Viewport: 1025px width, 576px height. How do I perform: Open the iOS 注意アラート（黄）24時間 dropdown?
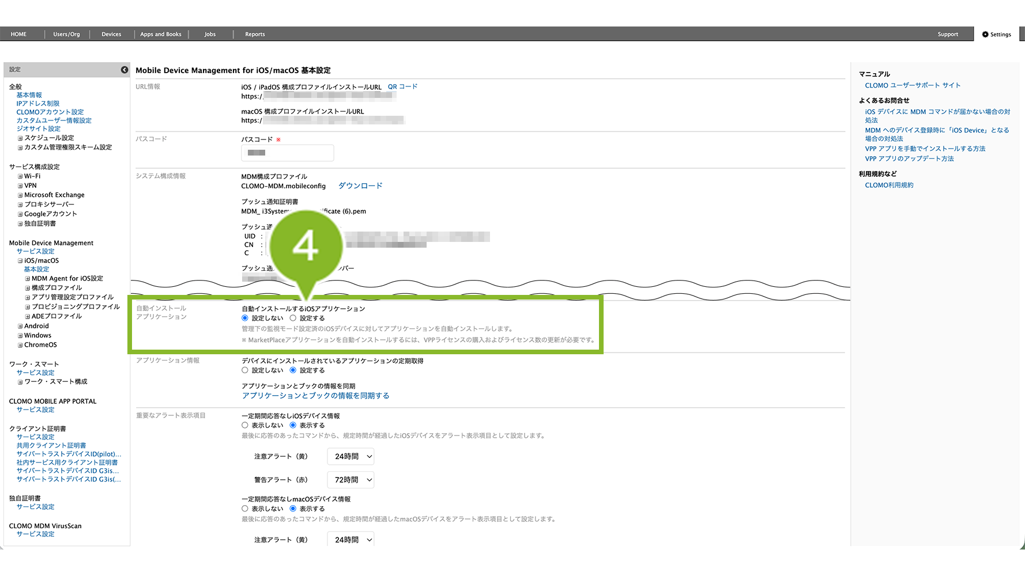(x=351, y=457)
